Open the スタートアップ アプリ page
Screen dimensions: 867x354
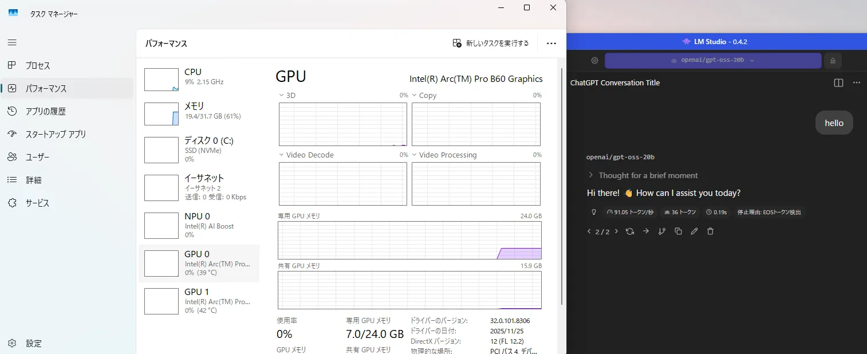[x=56, y=135]
